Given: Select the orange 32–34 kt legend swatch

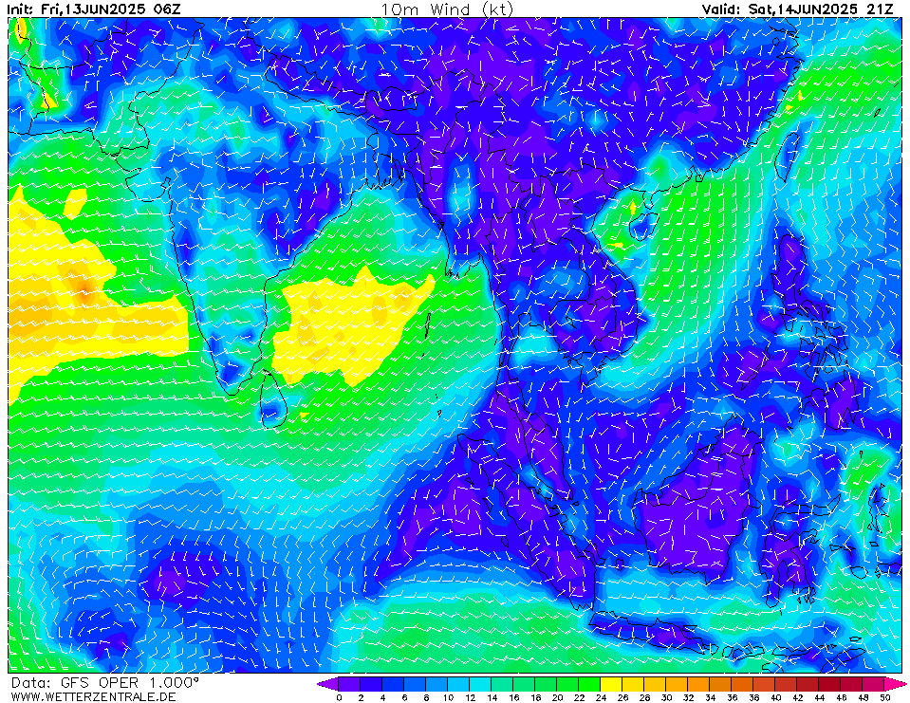Looking at the screenshot, I should 698,684.
